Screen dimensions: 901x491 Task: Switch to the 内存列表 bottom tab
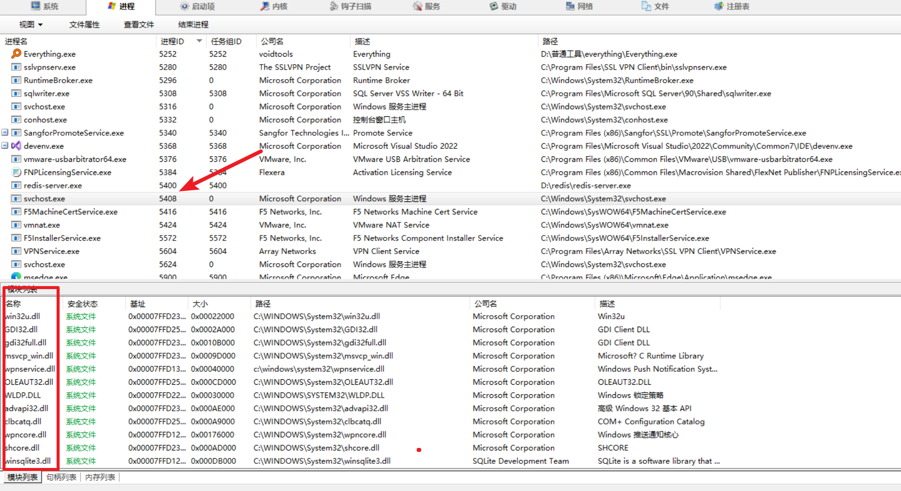tap(100, 477)
